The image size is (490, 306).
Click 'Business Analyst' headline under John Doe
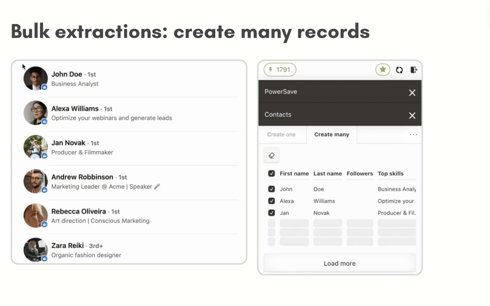(x=75, y=84)
